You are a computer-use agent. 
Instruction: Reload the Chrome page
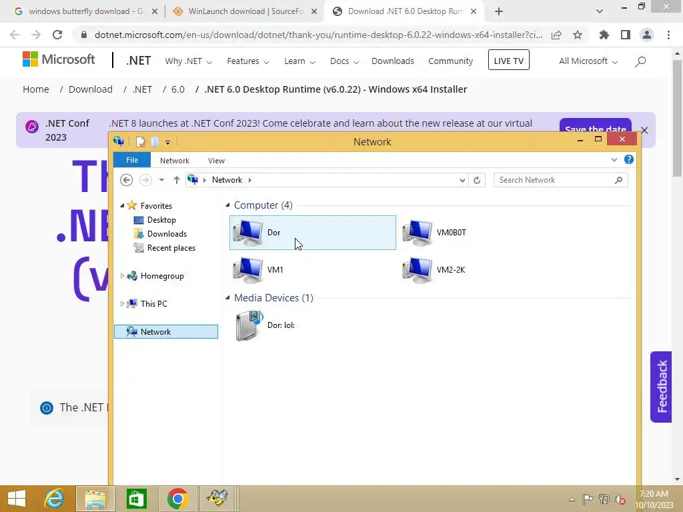[57, 35]
